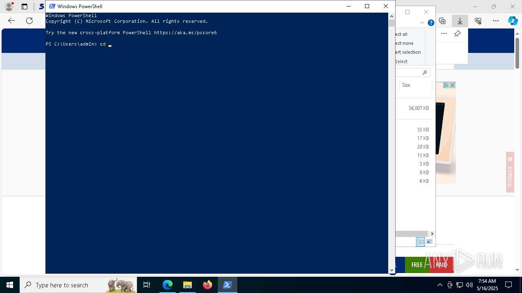This screenshot has height=293, width=522.
Task: Collapse the File Explorer ribbon chevron
Action: 422,23
